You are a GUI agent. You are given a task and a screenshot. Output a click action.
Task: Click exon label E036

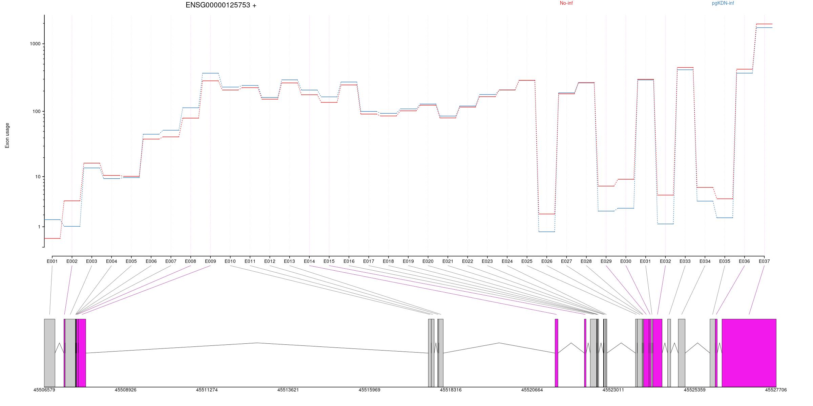click(744, 261)
